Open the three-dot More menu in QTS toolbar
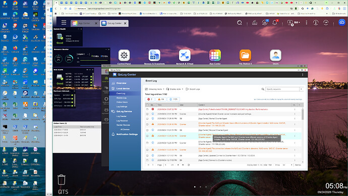The width and height of the screenshot is (348, 196). coord(306,23)
